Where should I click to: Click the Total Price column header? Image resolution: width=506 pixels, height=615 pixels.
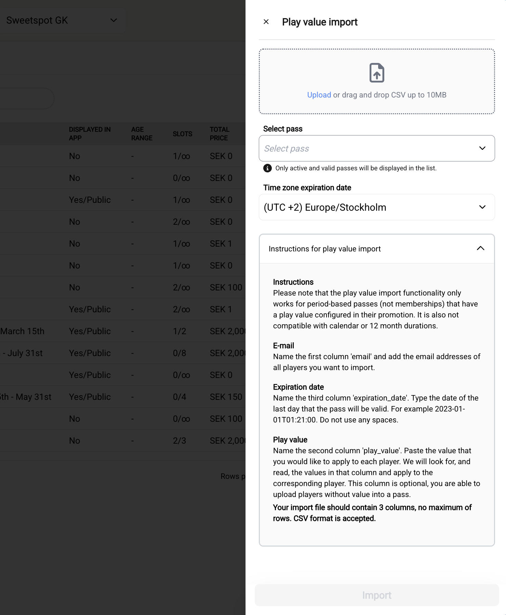(x=219, y=134)
